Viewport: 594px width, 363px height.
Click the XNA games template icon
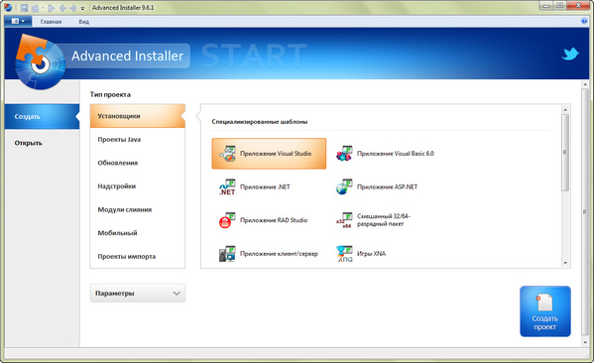click(344, 254)
